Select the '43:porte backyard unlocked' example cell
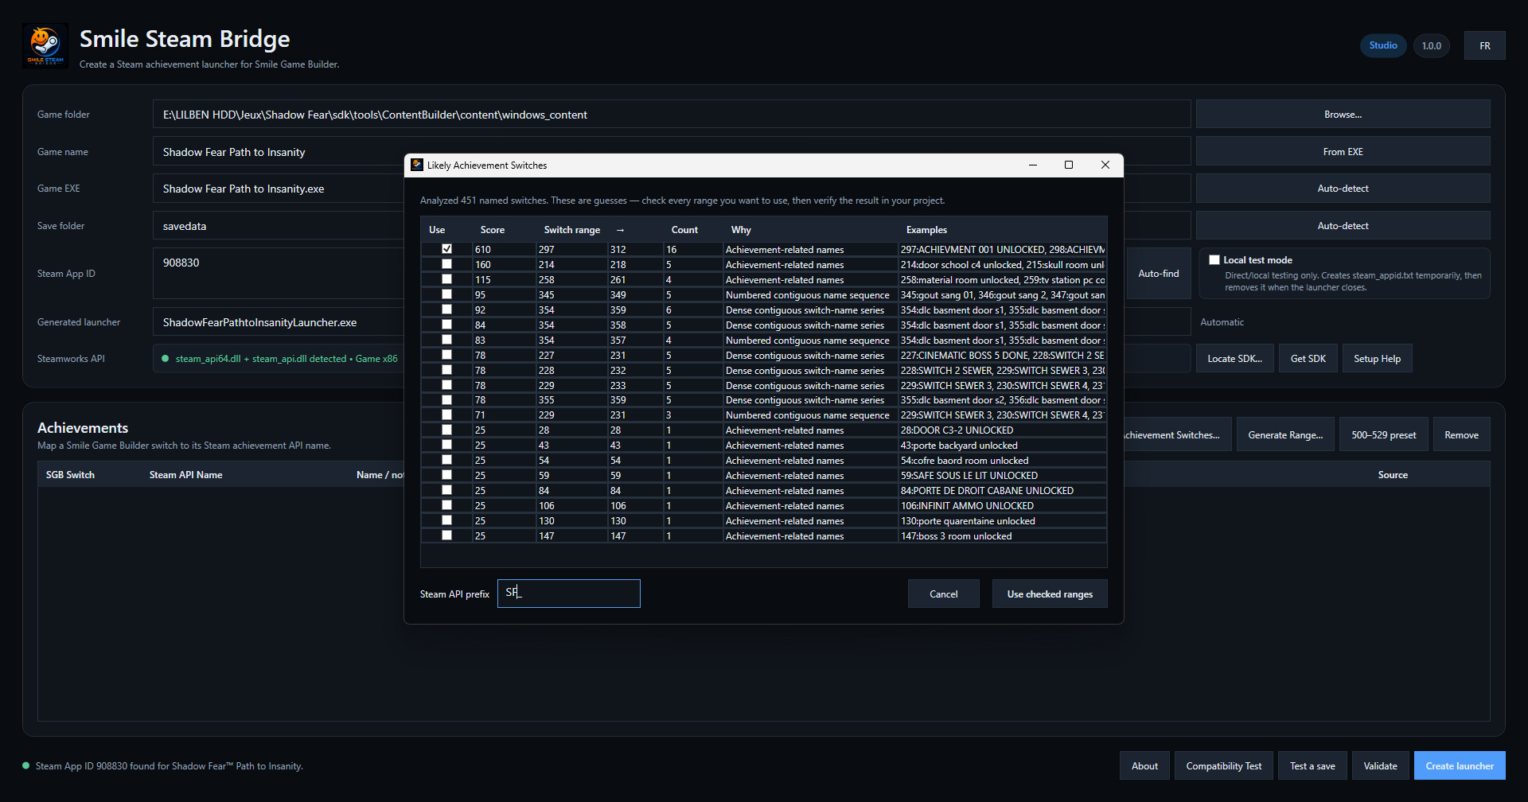The width and height of the screenshot is (1528, 802). tap(1003, 445)
